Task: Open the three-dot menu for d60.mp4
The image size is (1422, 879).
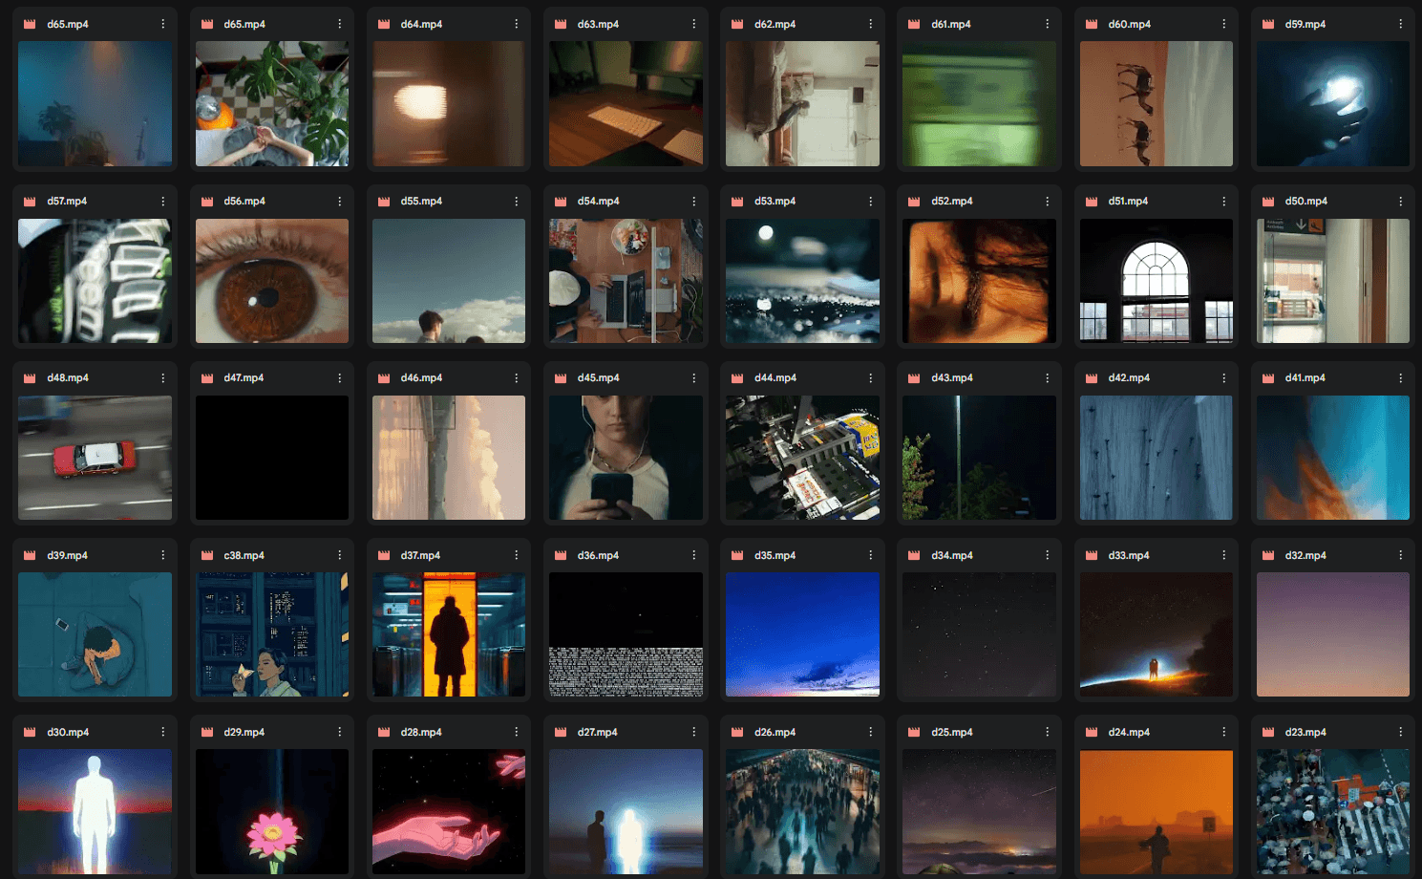Action: click(x=1224, y=25)
